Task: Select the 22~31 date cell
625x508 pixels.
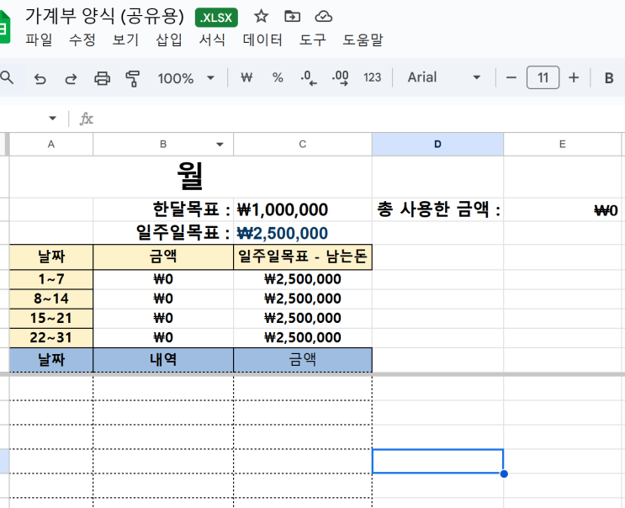Action: point(51,338)
